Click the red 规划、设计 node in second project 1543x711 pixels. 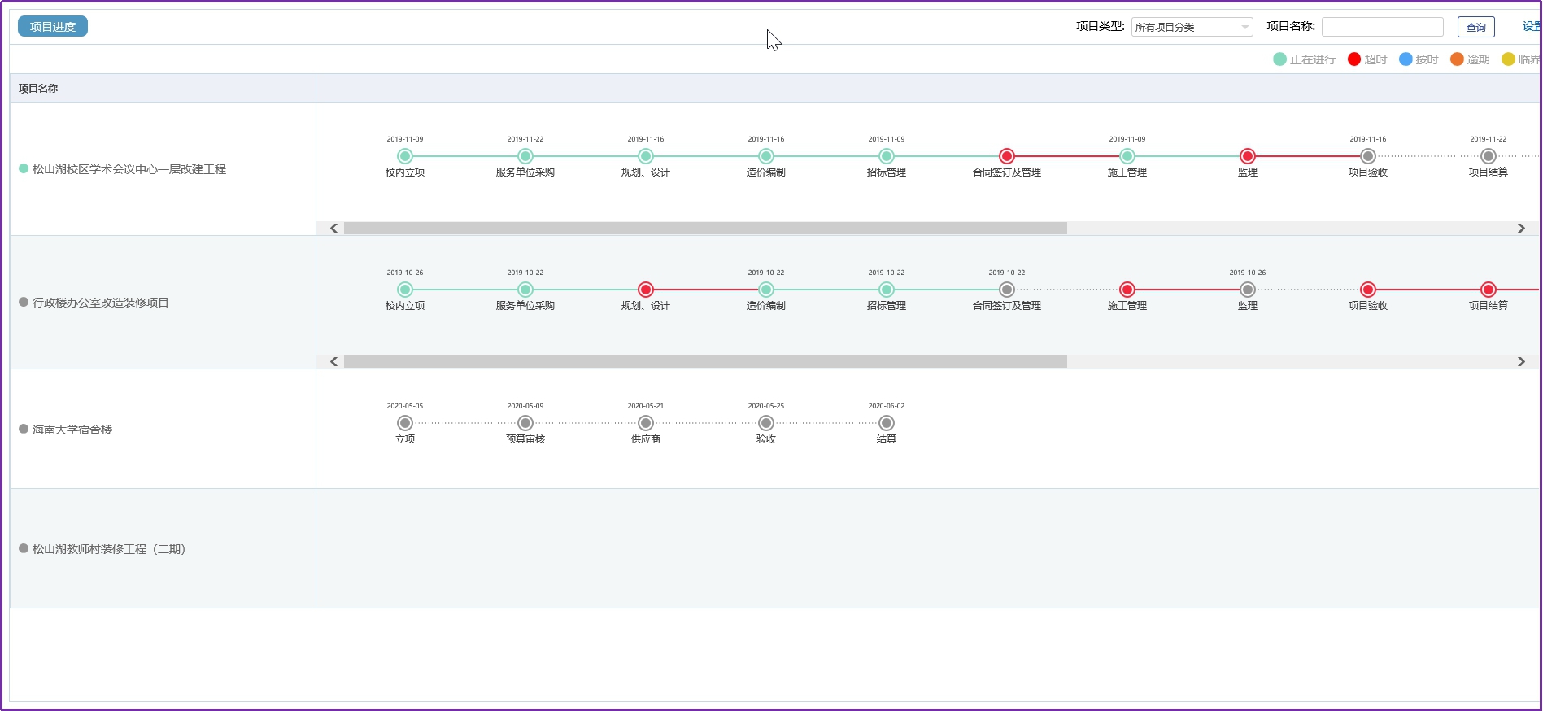[645, 290]
